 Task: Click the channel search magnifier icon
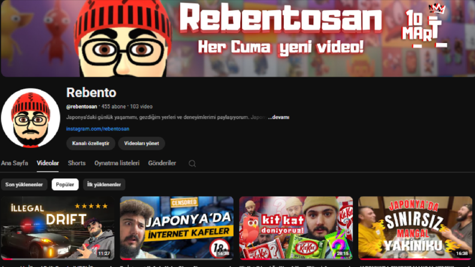pos(192,163)
